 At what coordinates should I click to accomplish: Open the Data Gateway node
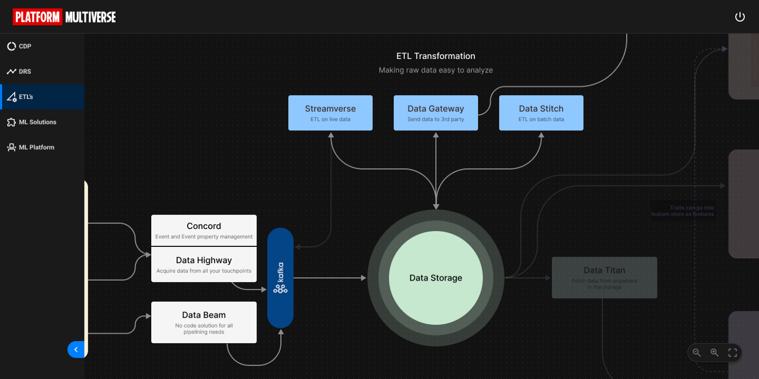pyautogui.click(x=436, y=113)
